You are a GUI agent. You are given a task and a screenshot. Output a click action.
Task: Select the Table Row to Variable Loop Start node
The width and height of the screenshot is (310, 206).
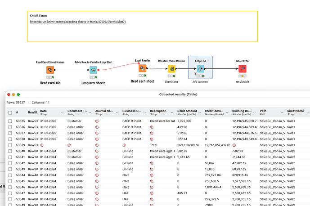[x=93, y=70]
